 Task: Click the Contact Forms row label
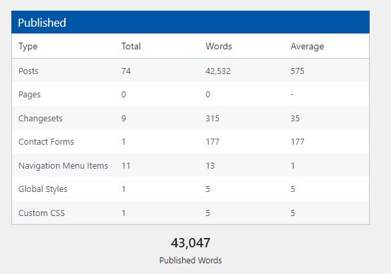point(46,142)
